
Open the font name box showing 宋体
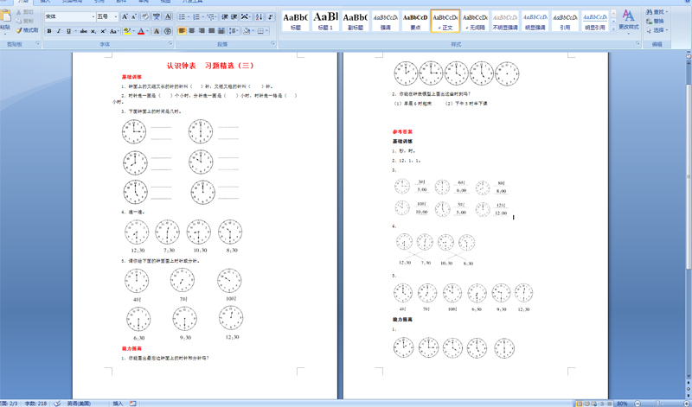pos(70,16)
